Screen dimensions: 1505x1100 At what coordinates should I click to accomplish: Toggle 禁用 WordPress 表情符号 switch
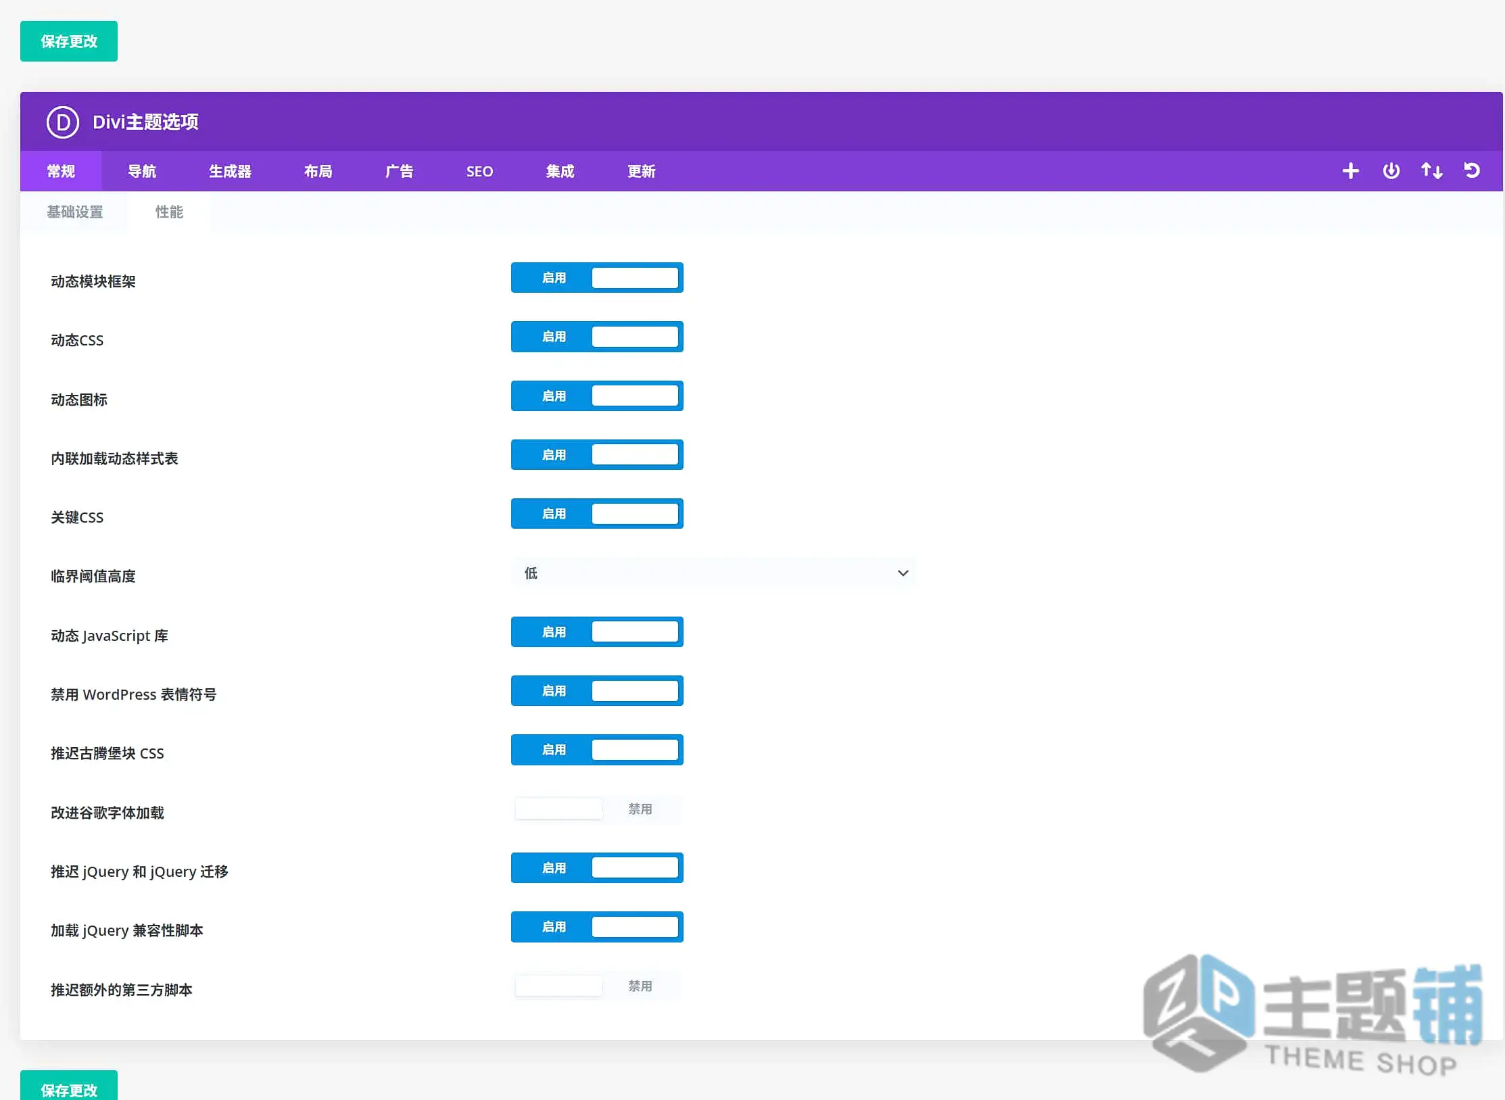(597, 691)
